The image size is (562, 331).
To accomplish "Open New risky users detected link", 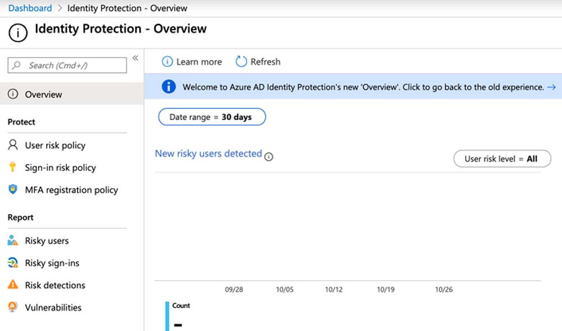I will pos(208,153).
